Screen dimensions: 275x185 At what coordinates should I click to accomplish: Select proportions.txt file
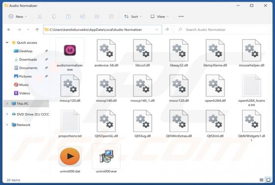(x=70, y=123)
